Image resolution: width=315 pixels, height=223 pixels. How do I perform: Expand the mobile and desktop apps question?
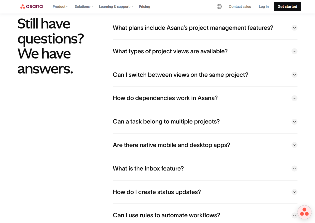pos(294,145)
